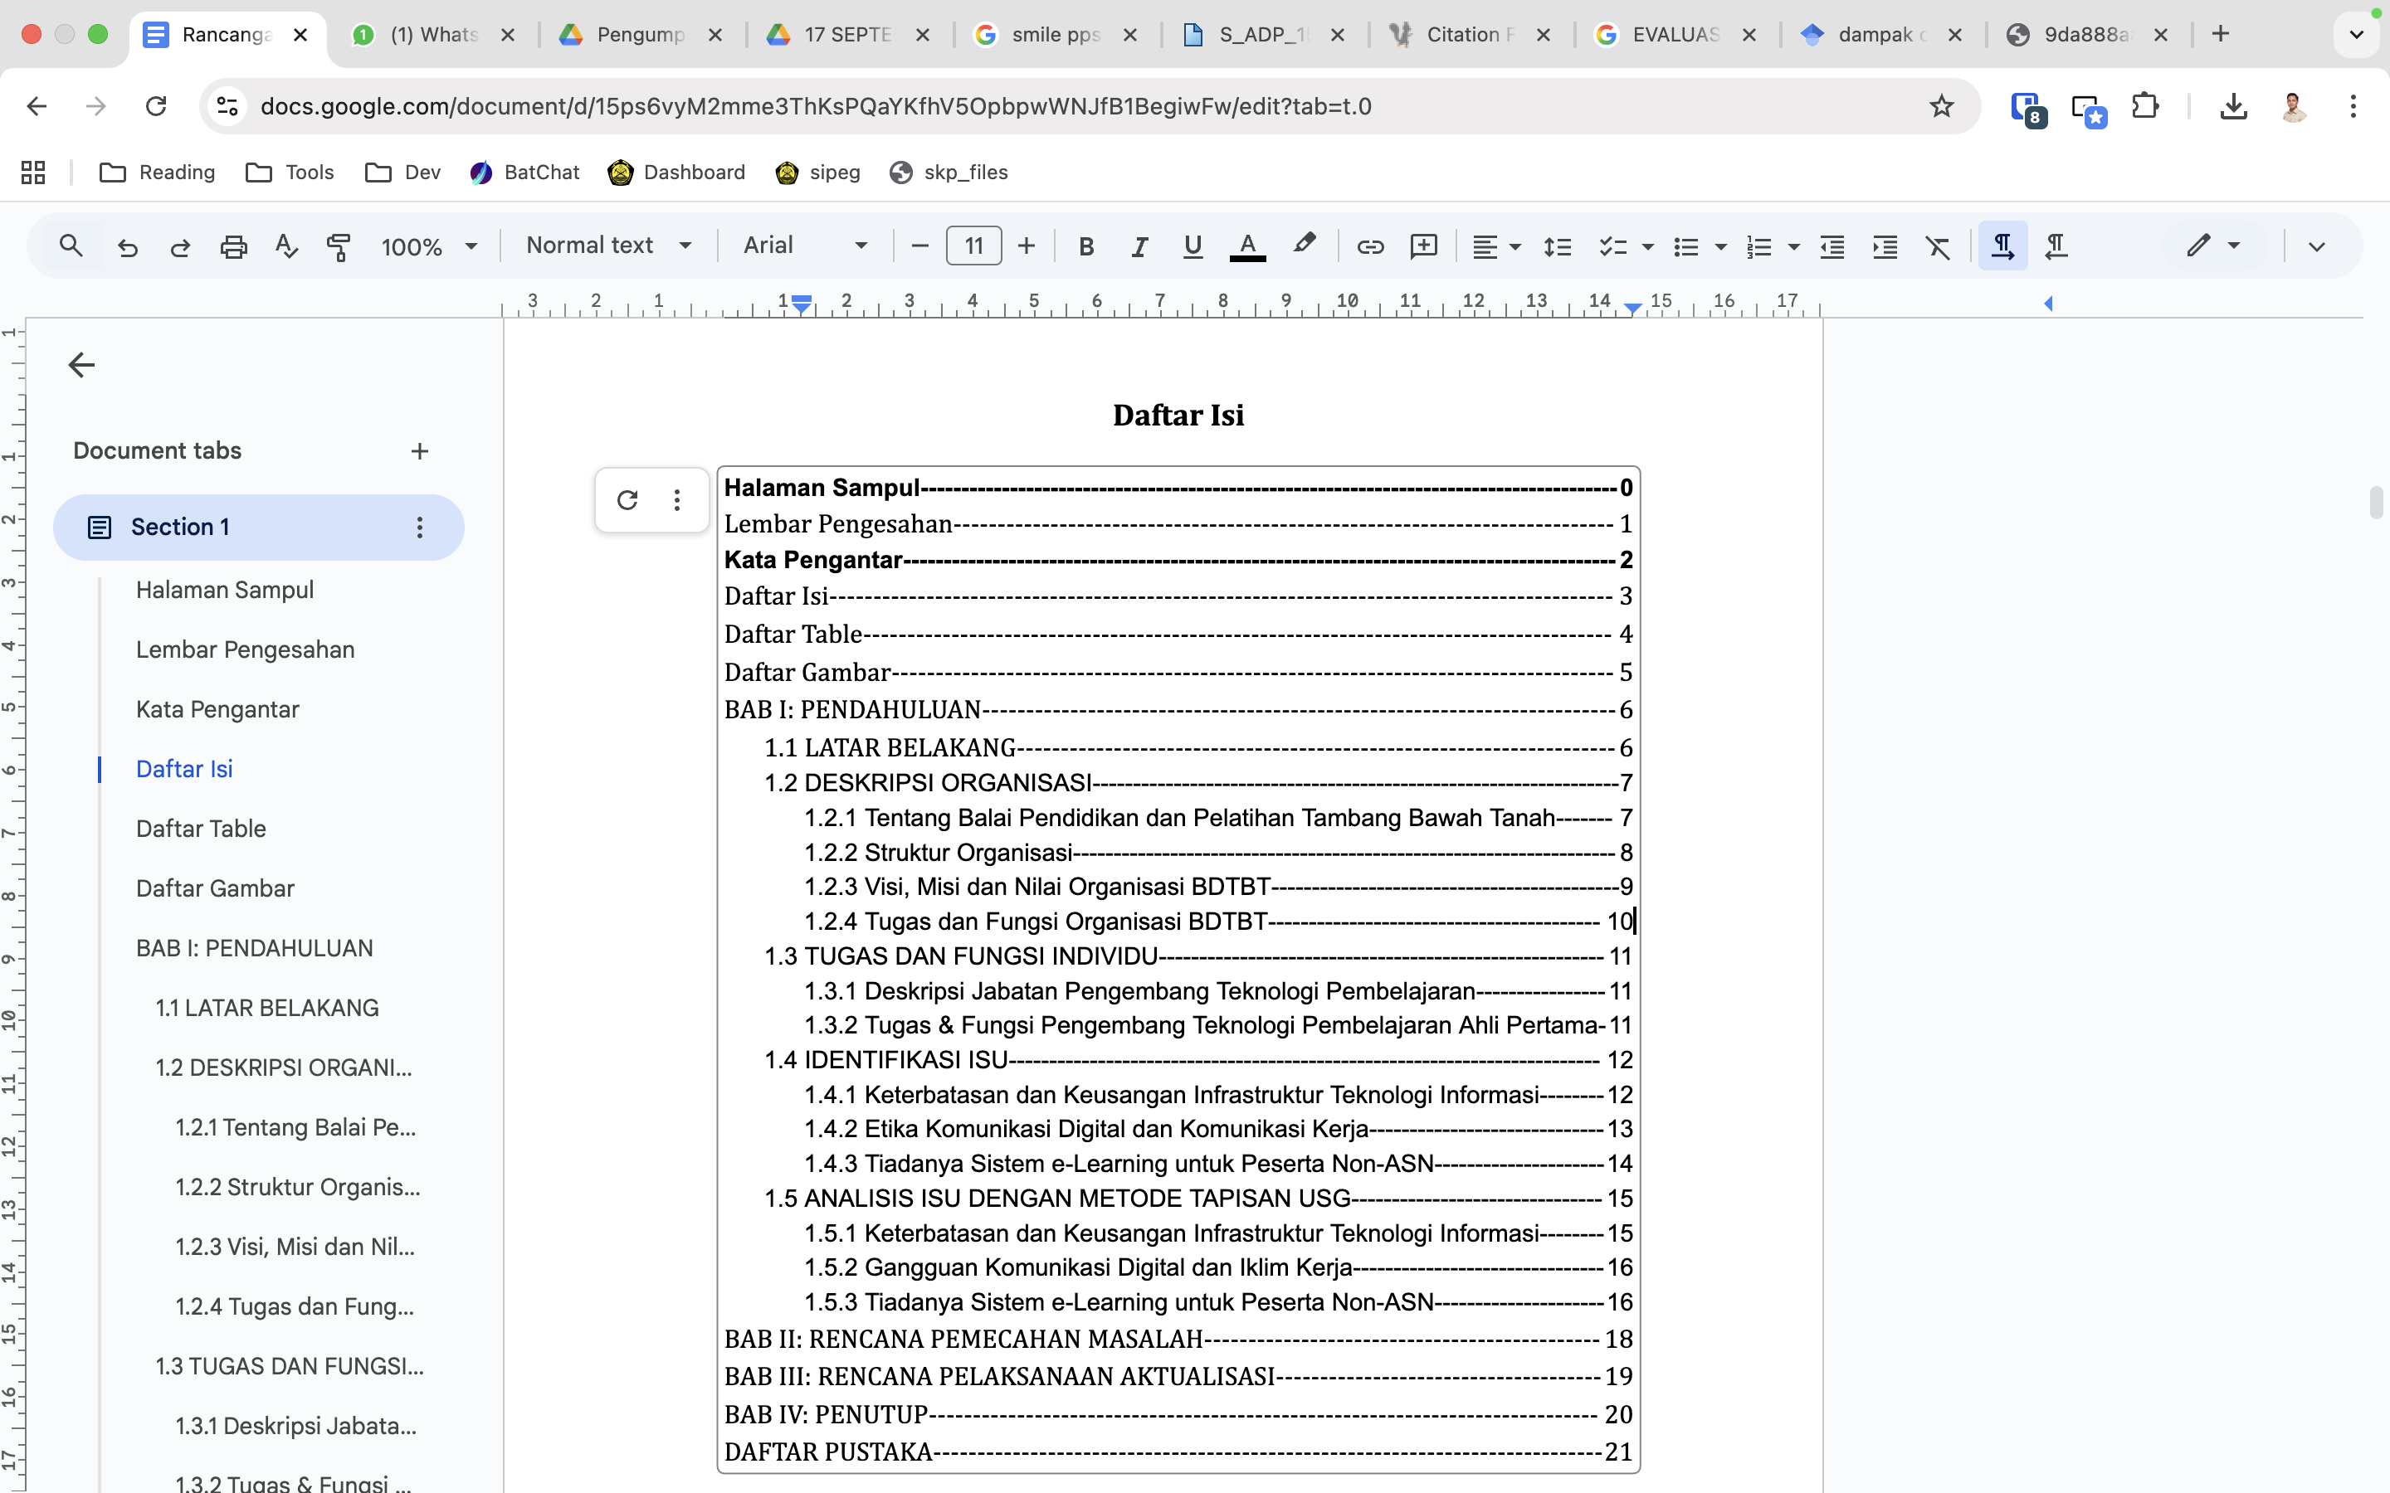Open the 100% zoom dropdown
Image resolution: width=2390 pixels, height=1493 pixels.
coord(428,246)
